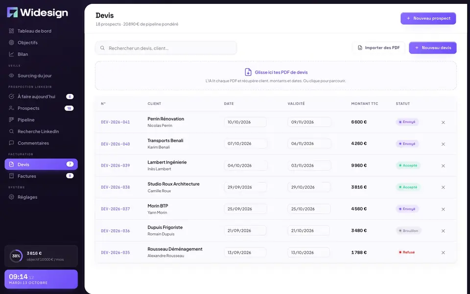Change Accepté status of Studio Roux Architecture
This screenshot has height=294, width=470.
pos(408,187)
